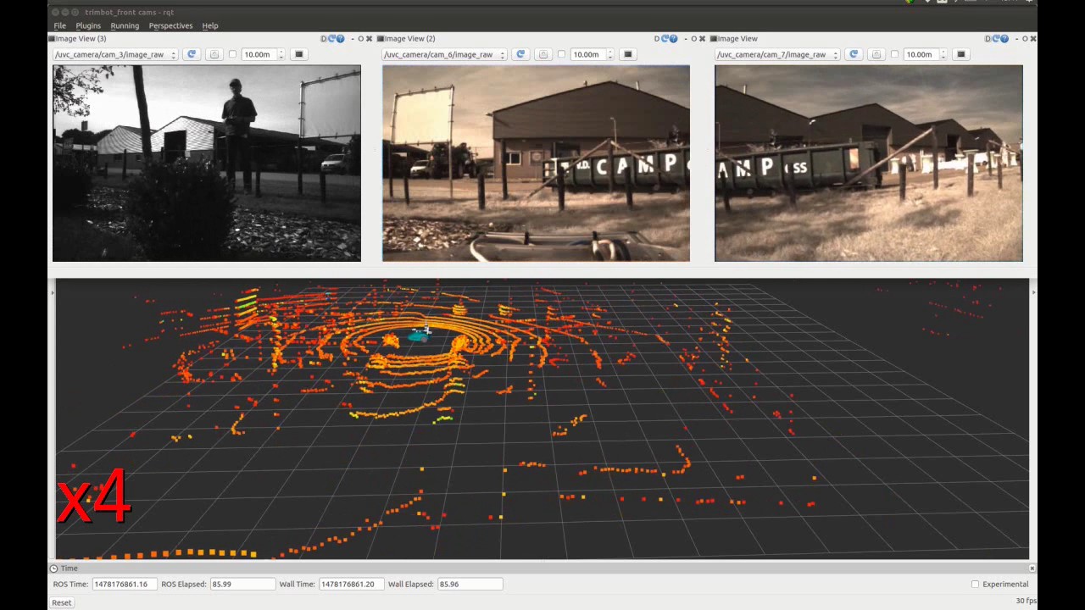Reload the Image View (3) plugin

tap(331, 38)
